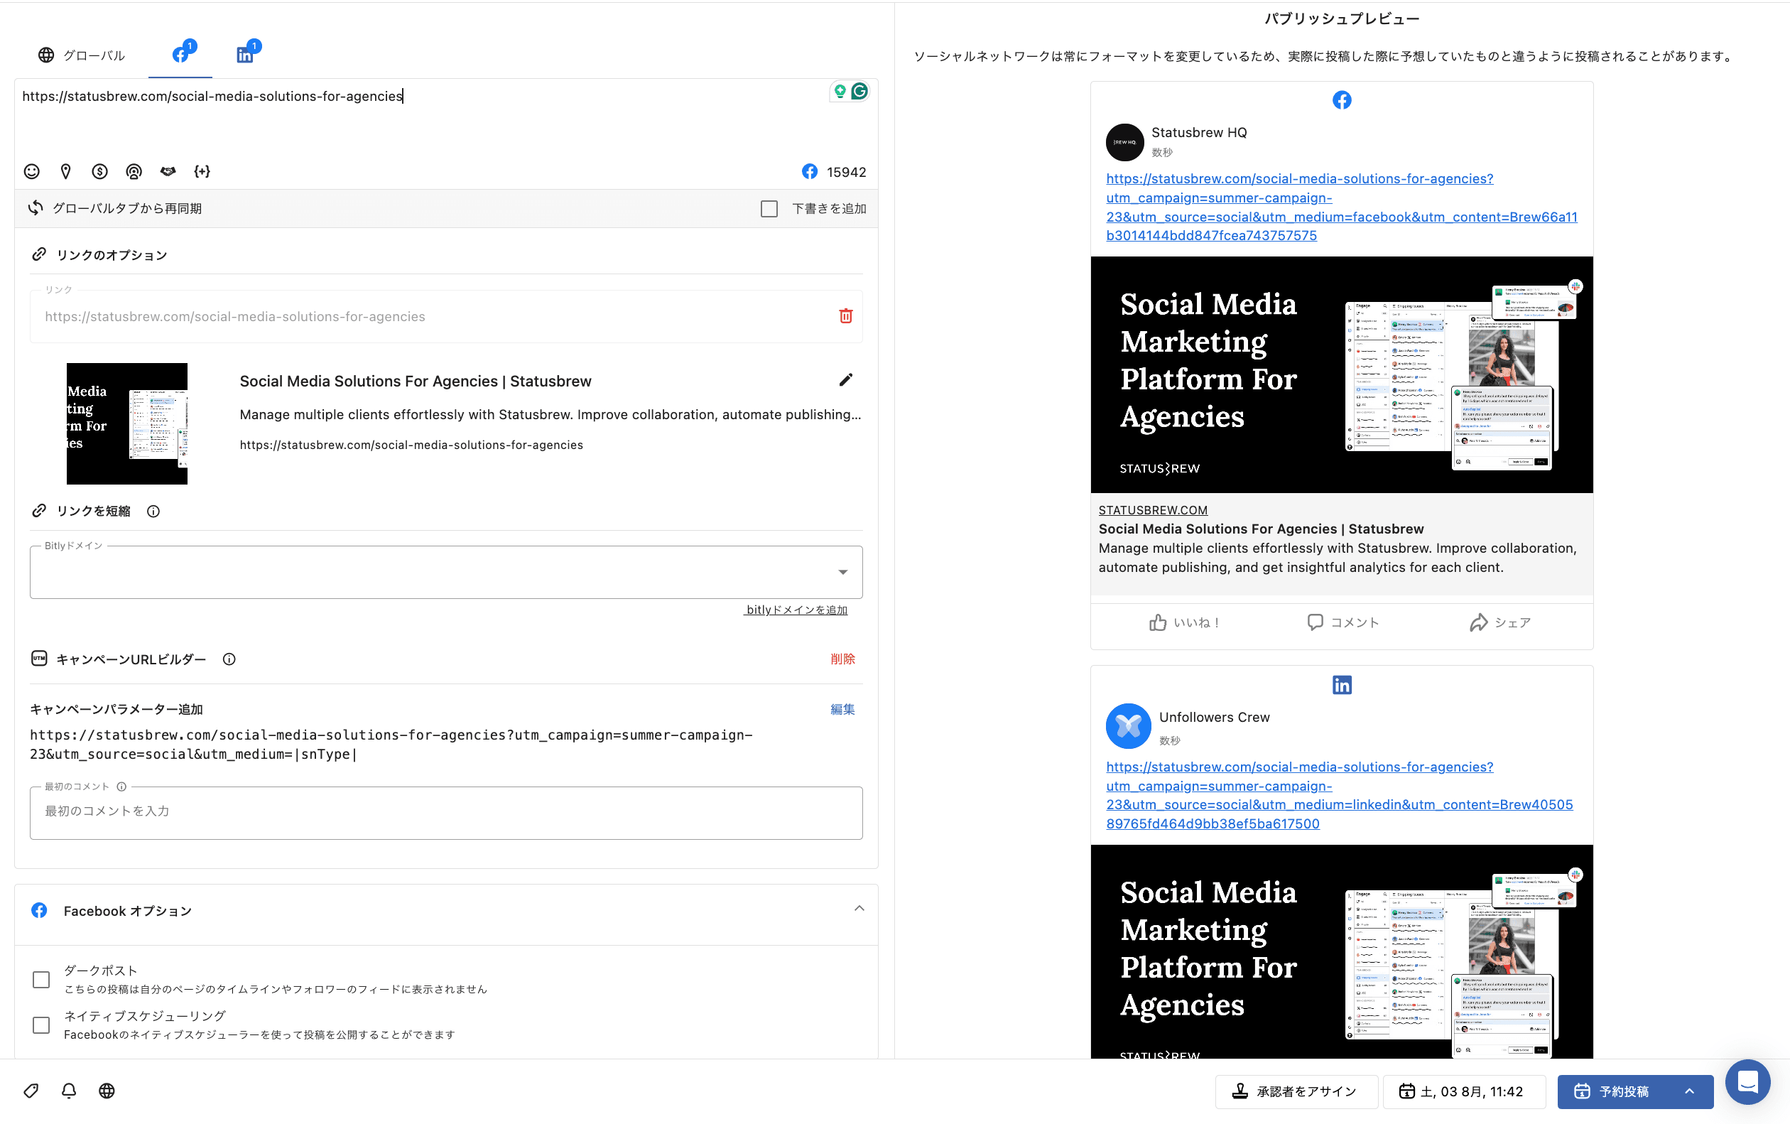The height and width of the screenshot is (1124, 1790).
Task: Click the Unfollowers Crew profile avatar
Action: [x=1128, y=725]
